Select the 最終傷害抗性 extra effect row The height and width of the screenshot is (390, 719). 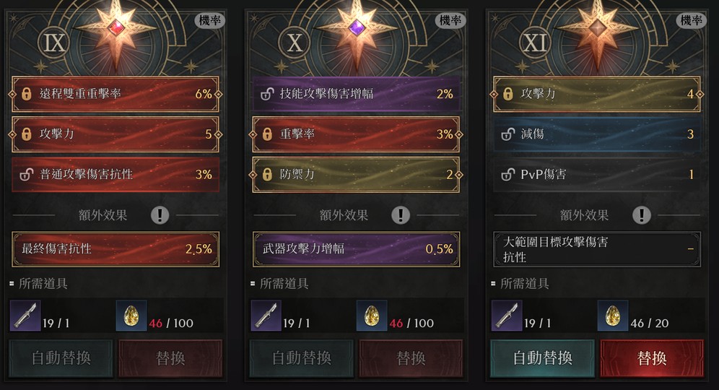[116, 249]
